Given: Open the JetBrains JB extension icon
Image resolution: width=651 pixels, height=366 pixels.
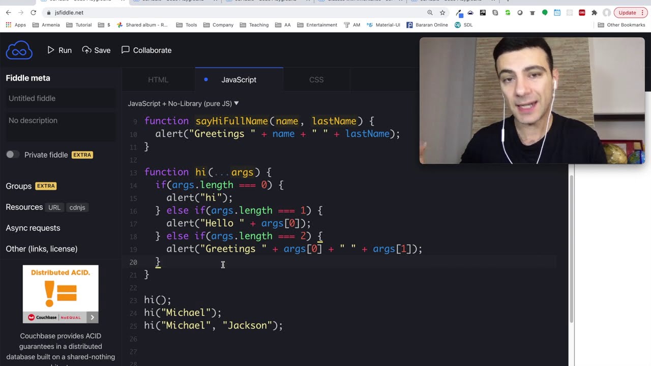Looking at the screenshot, I should pyautogui.click(x=483, y=13).
